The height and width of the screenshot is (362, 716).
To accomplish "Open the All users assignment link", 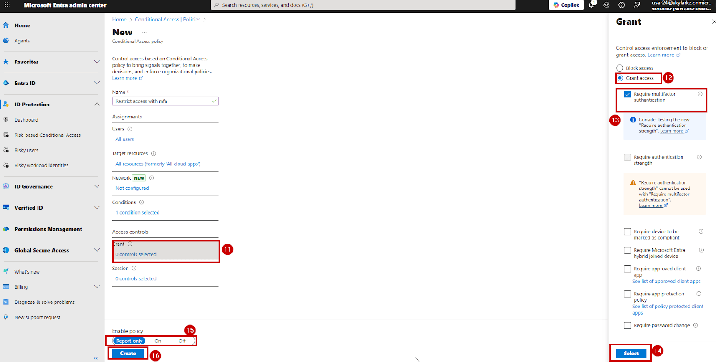I will [x=125, y=139].
